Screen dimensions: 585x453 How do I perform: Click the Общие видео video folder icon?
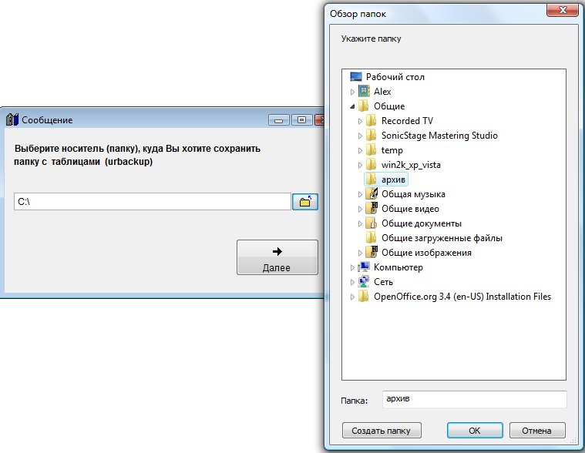(372, 208)
